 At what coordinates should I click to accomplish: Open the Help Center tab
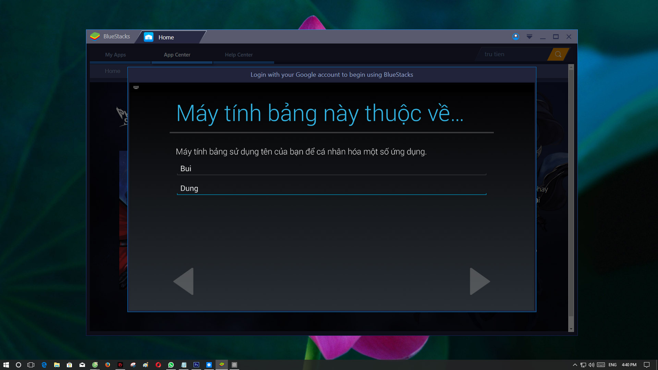click(239, 55)
